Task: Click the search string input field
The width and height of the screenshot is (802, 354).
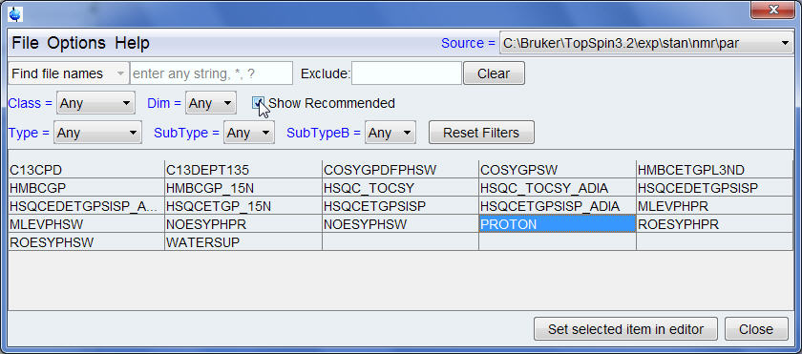Action: (211, 73)
